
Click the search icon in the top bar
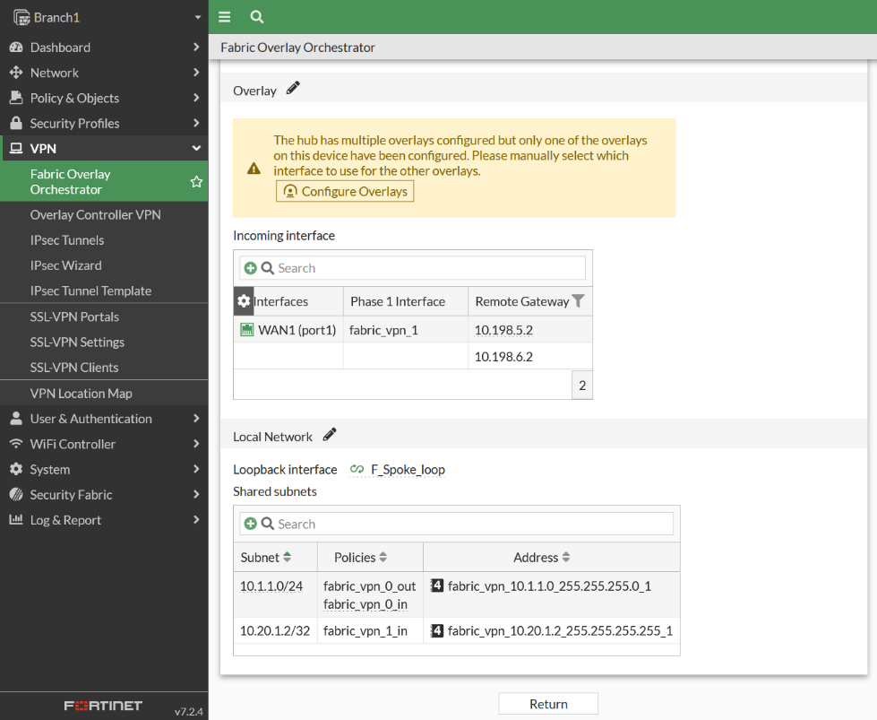pos(256,17)
